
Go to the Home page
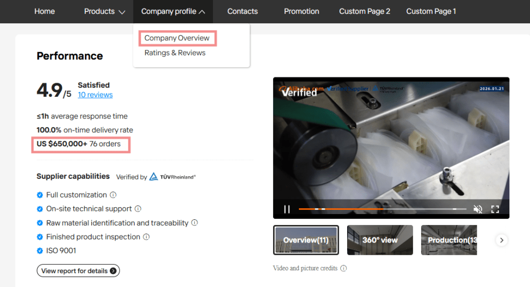pos(45,11)
